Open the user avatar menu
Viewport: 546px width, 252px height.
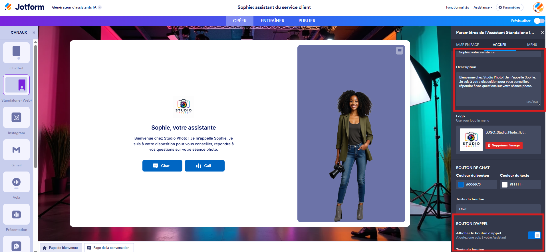538,7
